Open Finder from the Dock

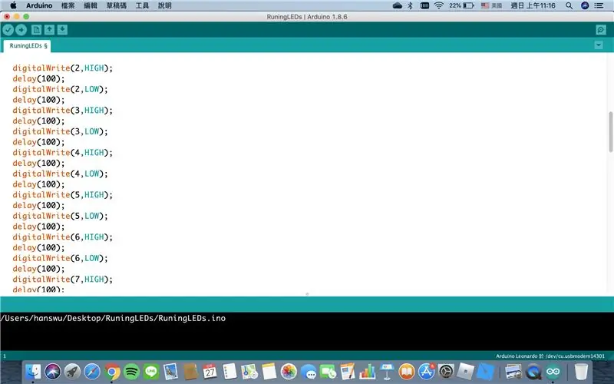pyautogui.click(x=33, y=372)
